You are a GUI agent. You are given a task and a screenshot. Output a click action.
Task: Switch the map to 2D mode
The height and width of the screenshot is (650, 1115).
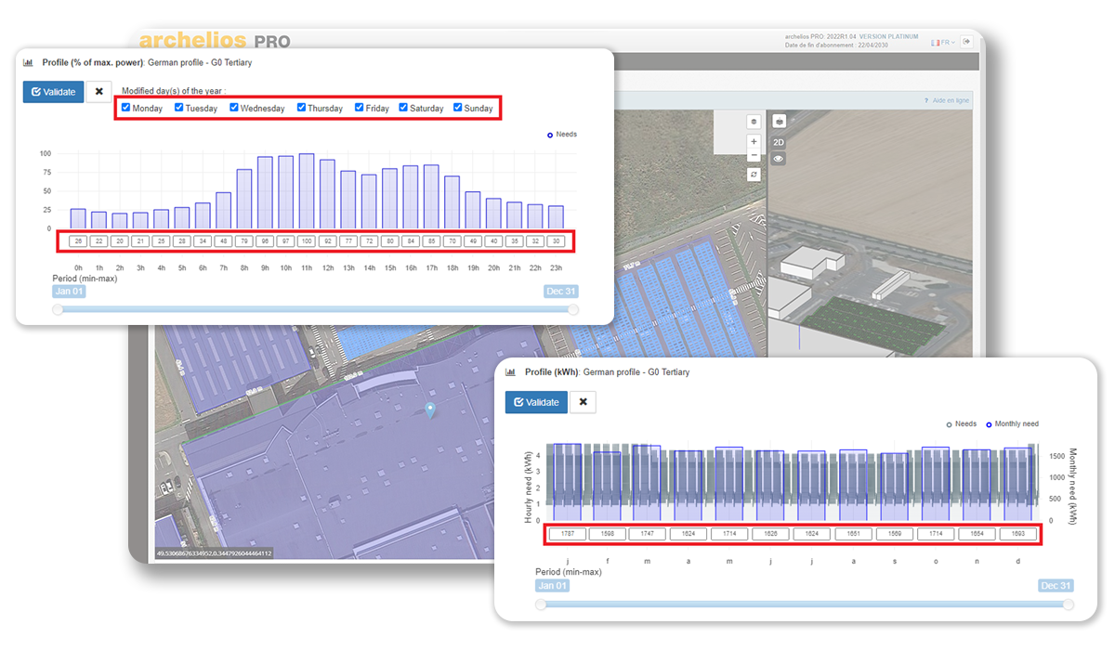click(x=778, y=141)
